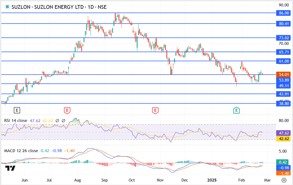Select the RSI 14 close indicator label
Image resolution: width=293 pixels, height=185 pixels.
pyautogui.click(x=15, y=121)
